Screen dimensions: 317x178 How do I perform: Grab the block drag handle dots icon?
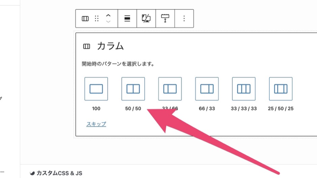tap(97, 19)
